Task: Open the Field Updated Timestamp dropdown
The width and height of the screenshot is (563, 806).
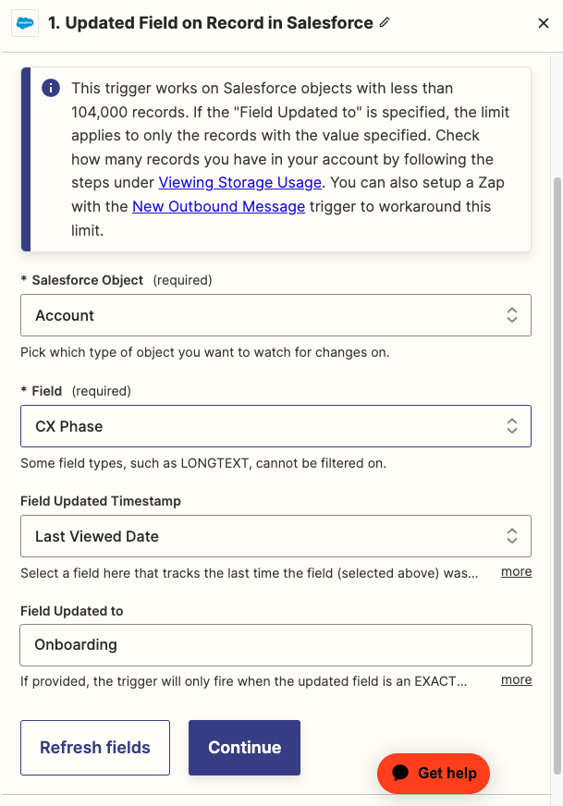Action: click(x=277, y=535)
